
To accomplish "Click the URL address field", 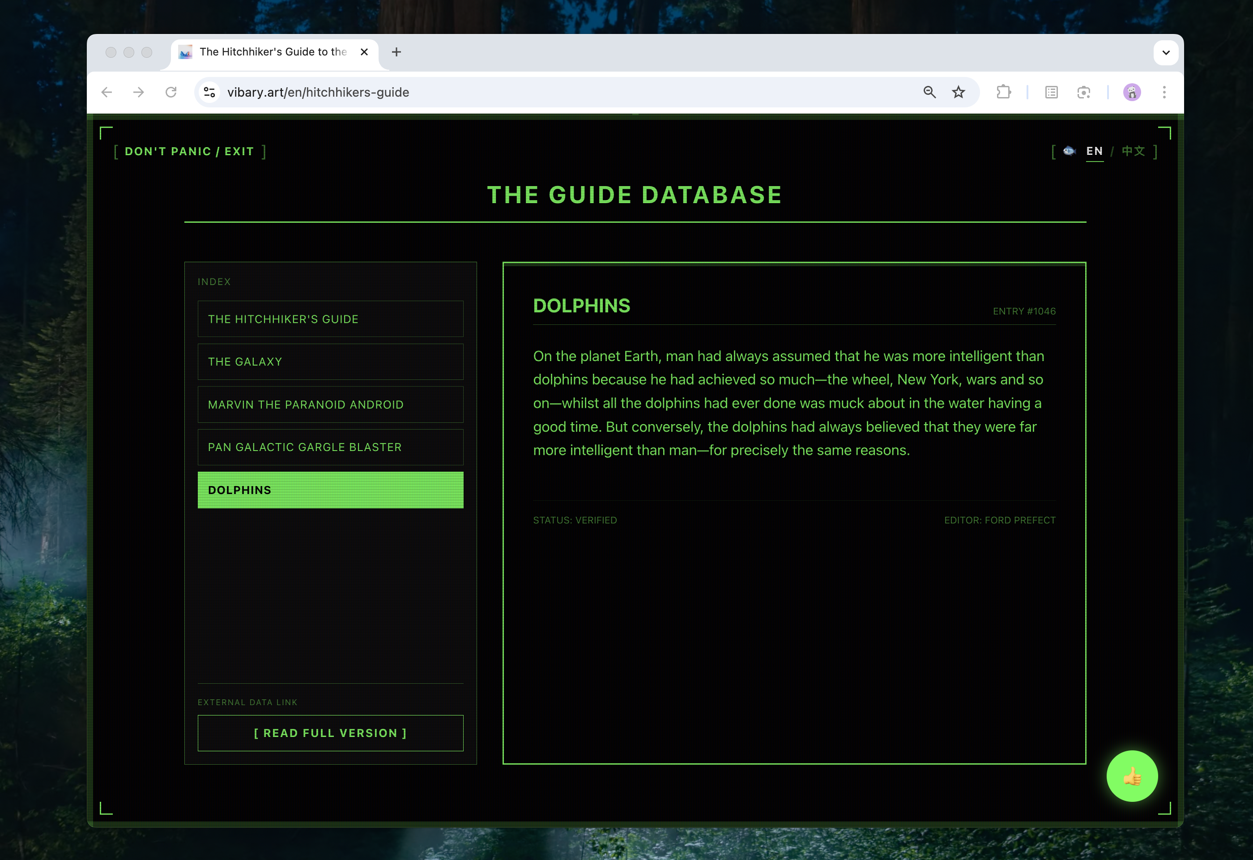I will tap(539, 92).
